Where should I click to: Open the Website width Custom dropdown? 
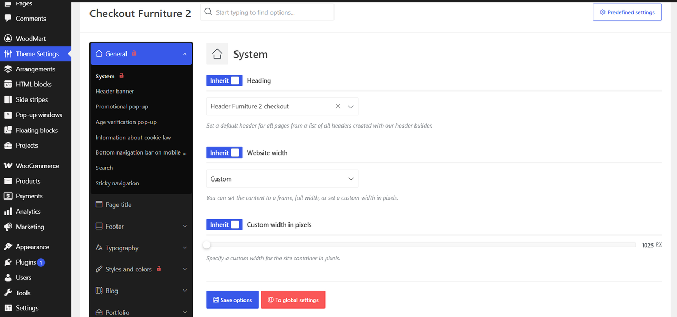pyautogui.click(x=282, y=179)
